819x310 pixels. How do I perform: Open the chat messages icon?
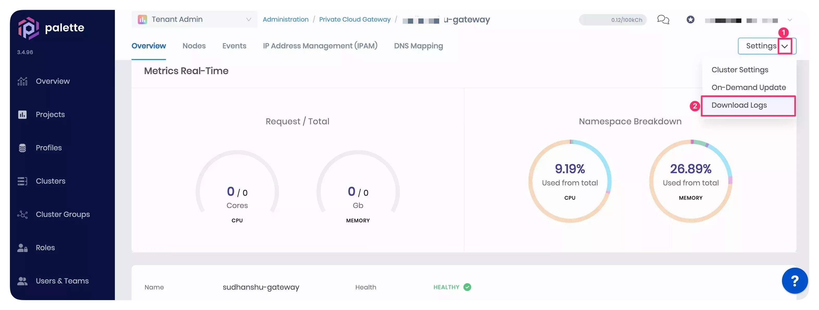coord(663,20)
